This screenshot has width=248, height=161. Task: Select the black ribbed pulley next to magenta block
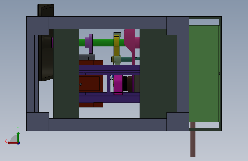tap(125, 84)
